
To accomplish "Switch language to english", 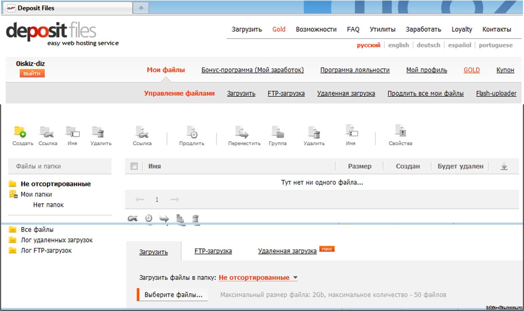I will pyautogui.click(x=399, y=45).
